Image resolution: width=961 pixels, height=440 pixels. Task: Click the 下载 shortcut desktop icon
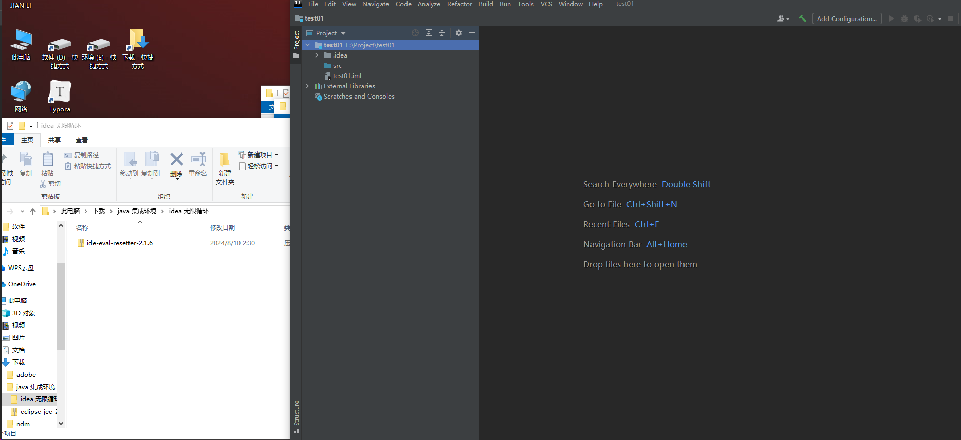coord(138,50)
